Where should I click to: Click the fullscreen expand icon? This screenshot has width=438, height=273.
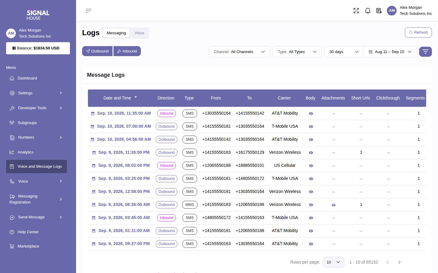point(356,11)
